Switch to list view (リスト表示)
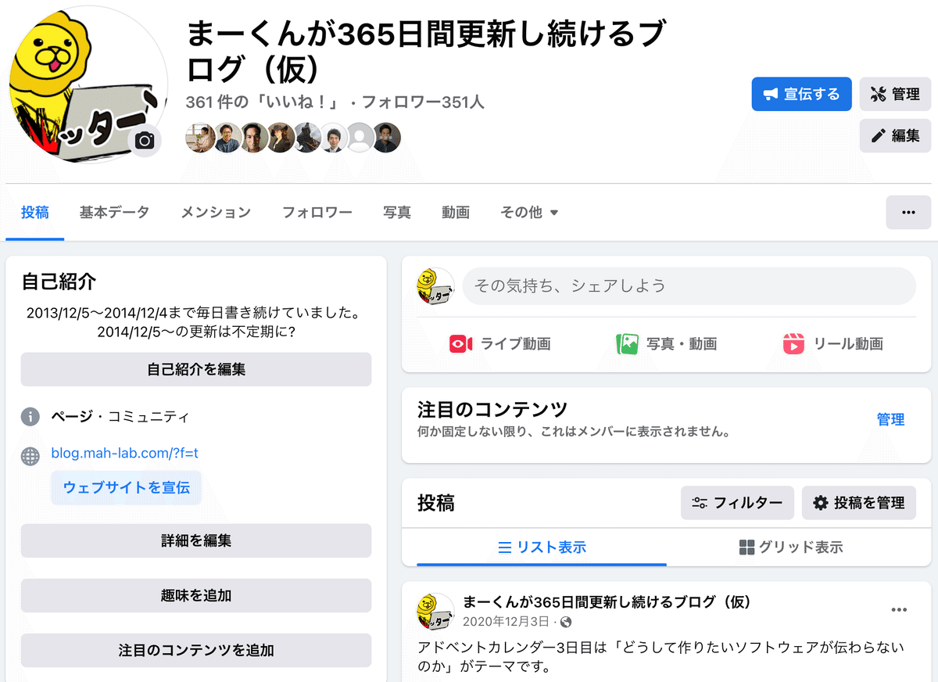Screen dimensions: 938x682 pos(542,547)
